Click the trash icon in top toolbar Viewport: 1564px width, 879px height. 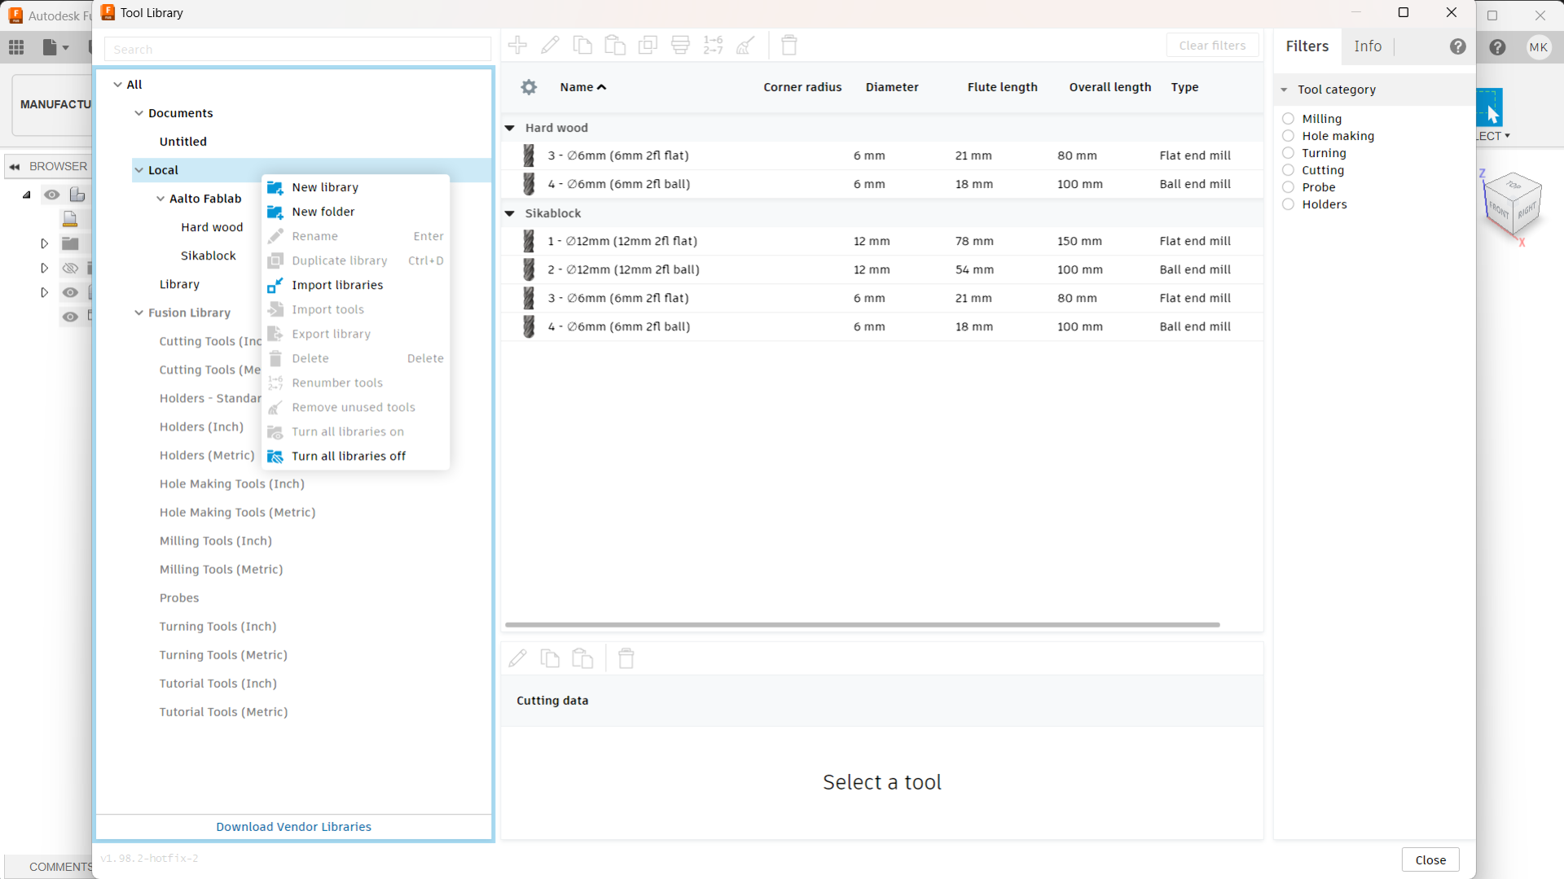pyautogui.click(x=789, y=46)
